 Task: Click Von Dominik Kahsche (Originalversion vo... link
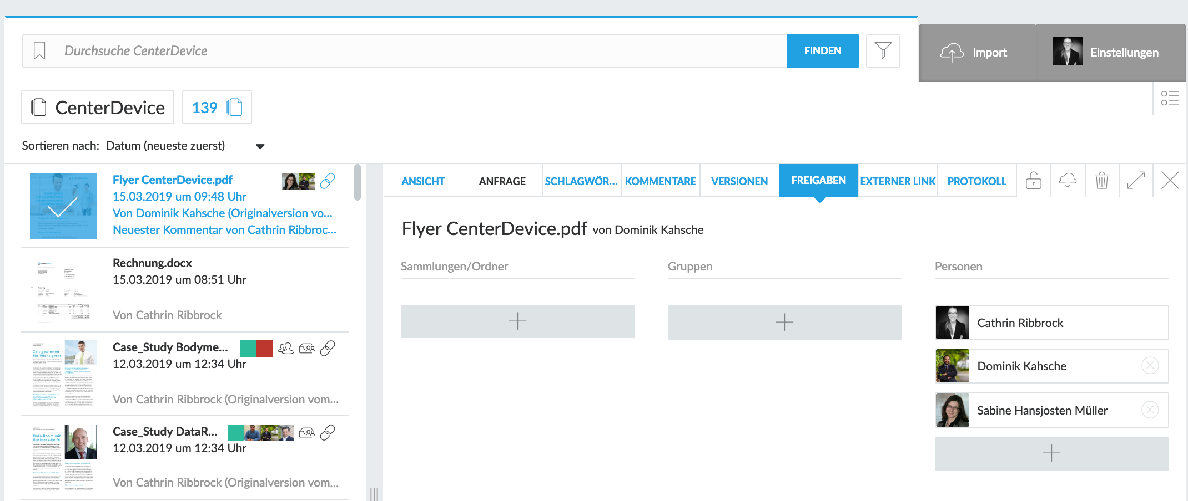click(223, 213)
